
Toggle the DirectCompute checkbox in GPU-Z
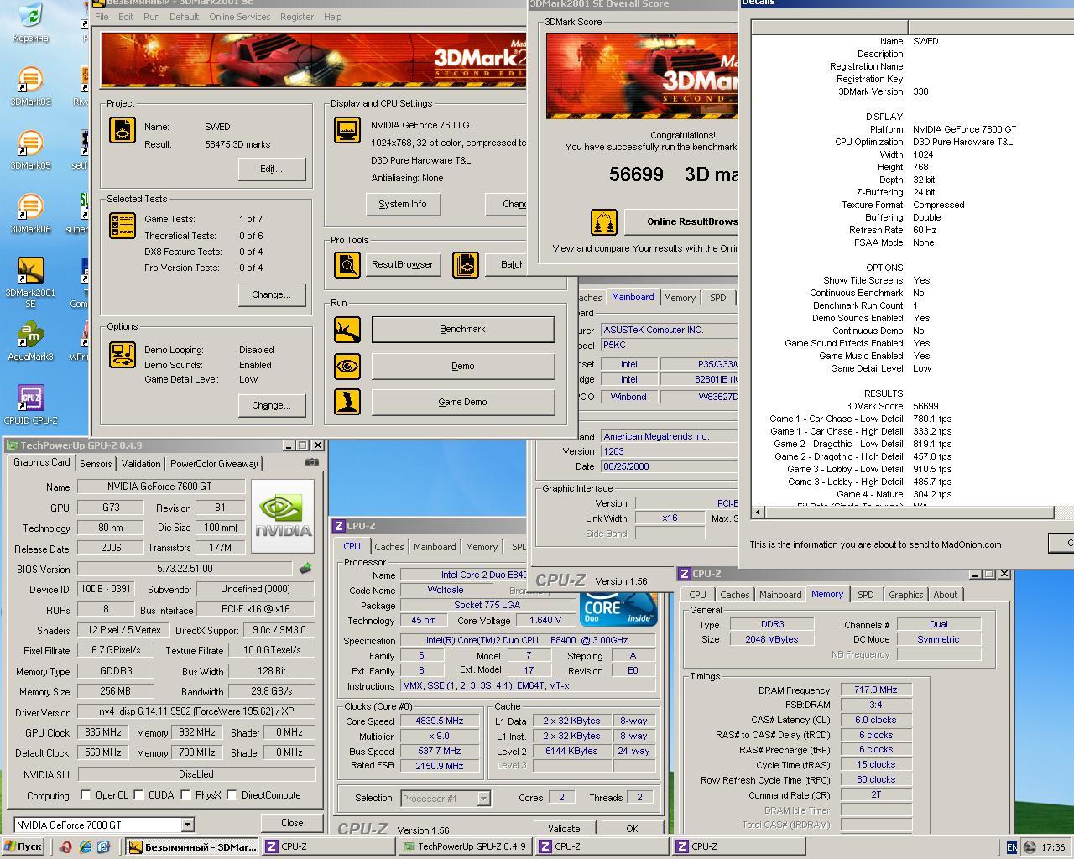[232, 795]
